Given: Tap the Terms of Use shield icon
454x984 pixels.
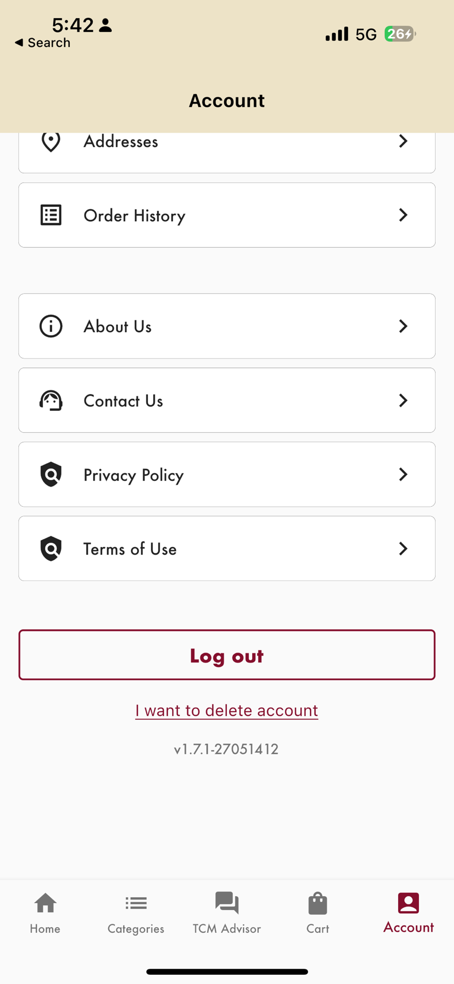Looking at the screenshot, I should pos(51,549).
